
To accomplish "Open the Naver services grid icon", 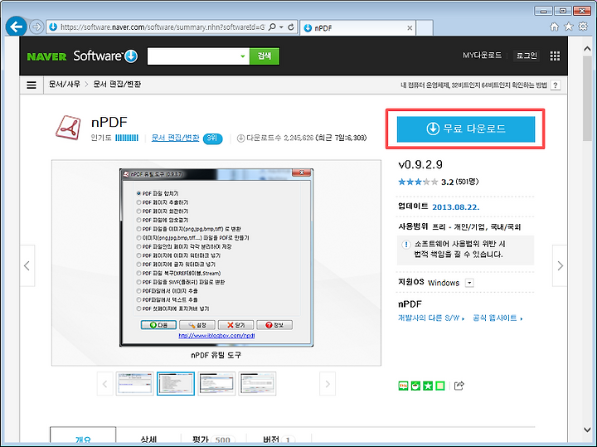I will pos(555,56).
